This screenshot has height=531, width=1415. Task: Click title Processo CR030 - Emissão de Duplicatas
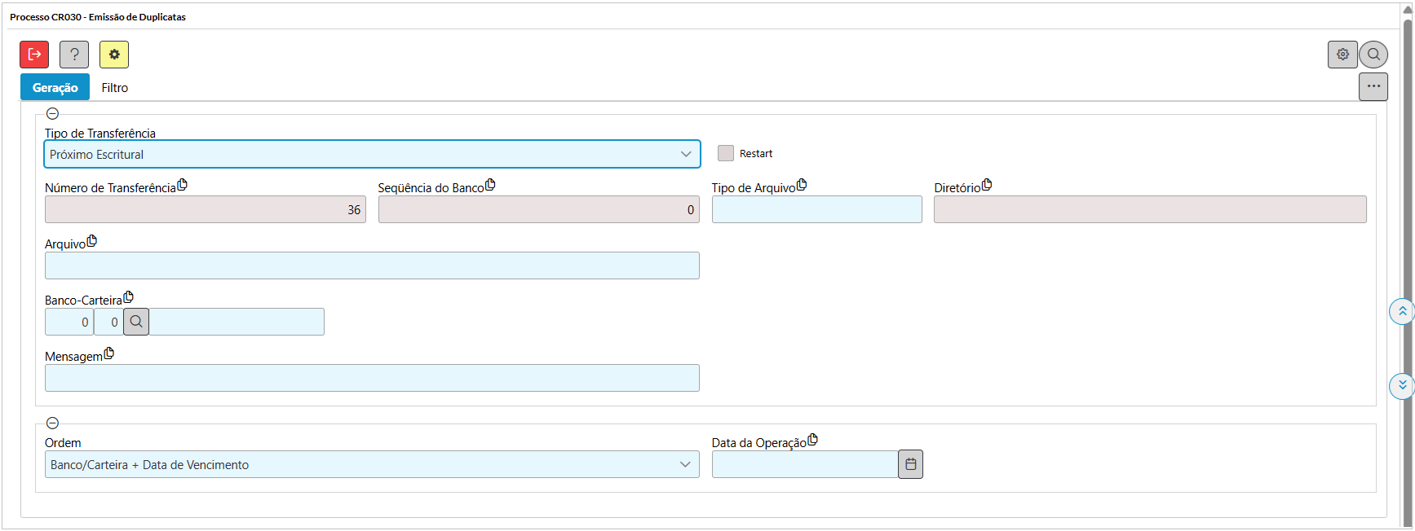point(98,17)
